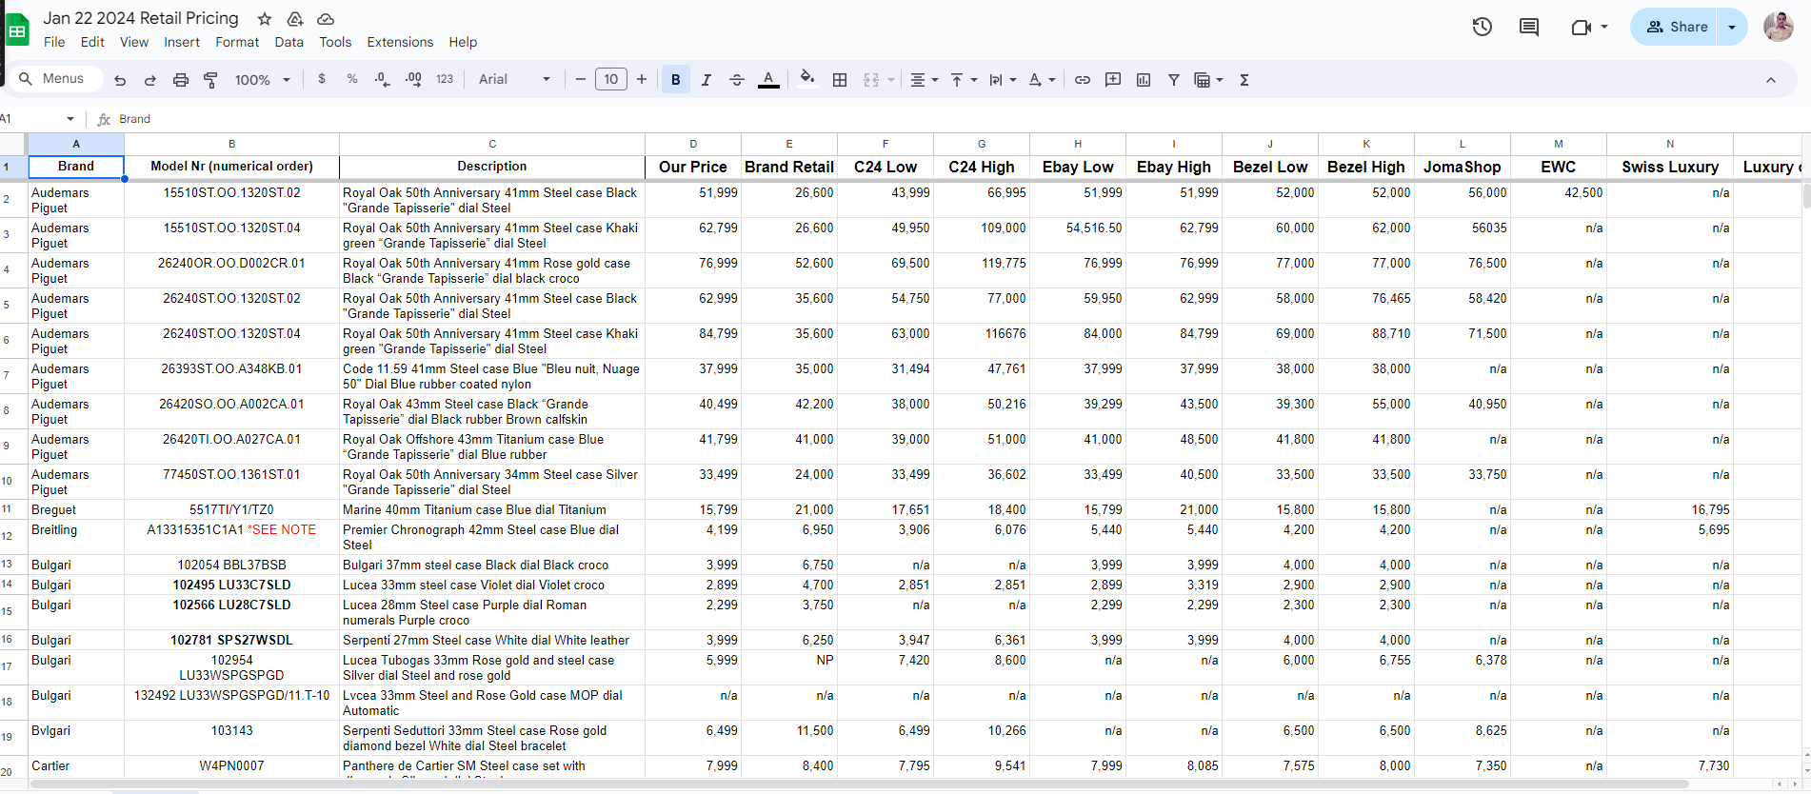This screenshot has width=1811, height=794.
Task: Open meeting camera dropdown
Action: (x=1604, y=27)
